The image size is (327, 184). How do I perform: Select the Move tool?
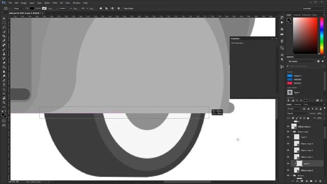click(4, 18)
